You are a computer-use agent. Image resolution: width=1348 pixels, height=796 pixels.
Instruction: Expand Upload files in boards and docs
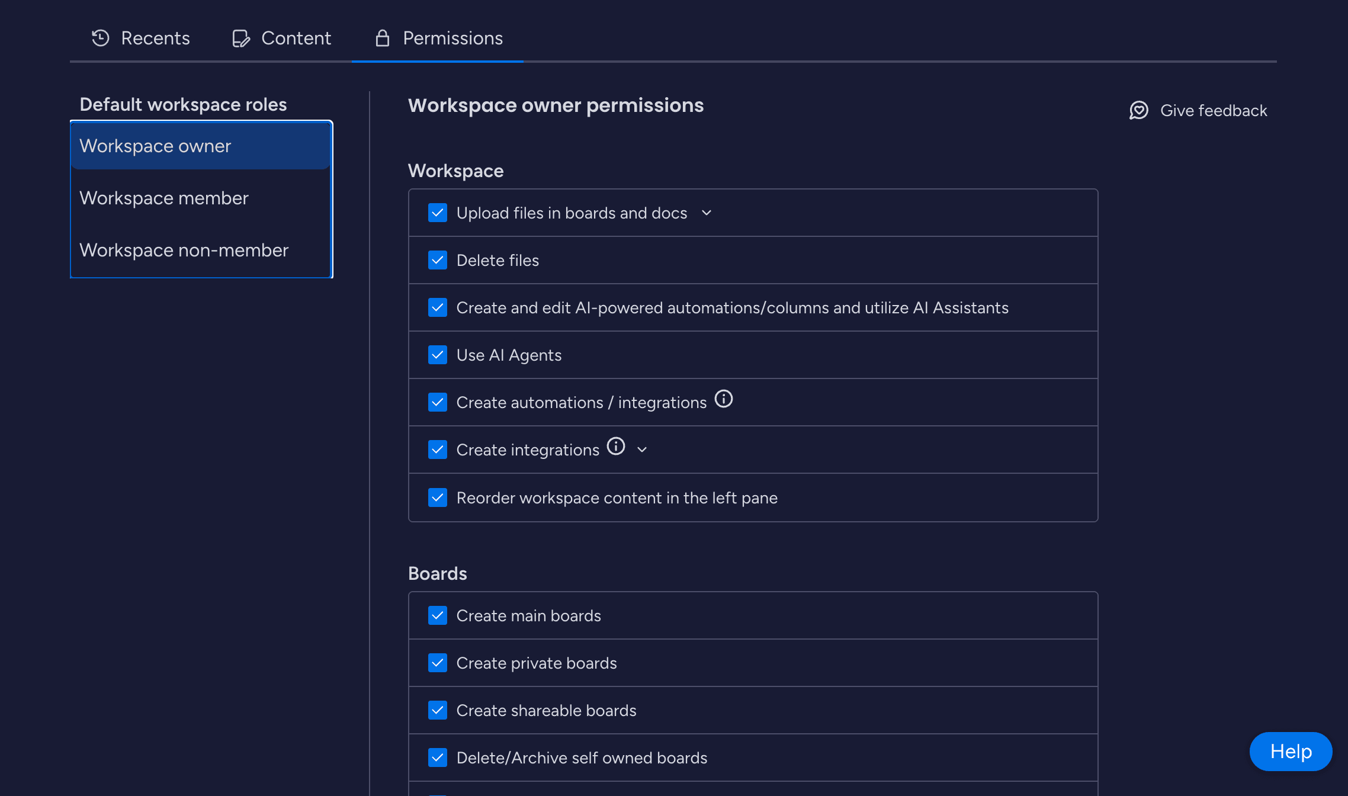pyautogui.click(x=707, y=213)
